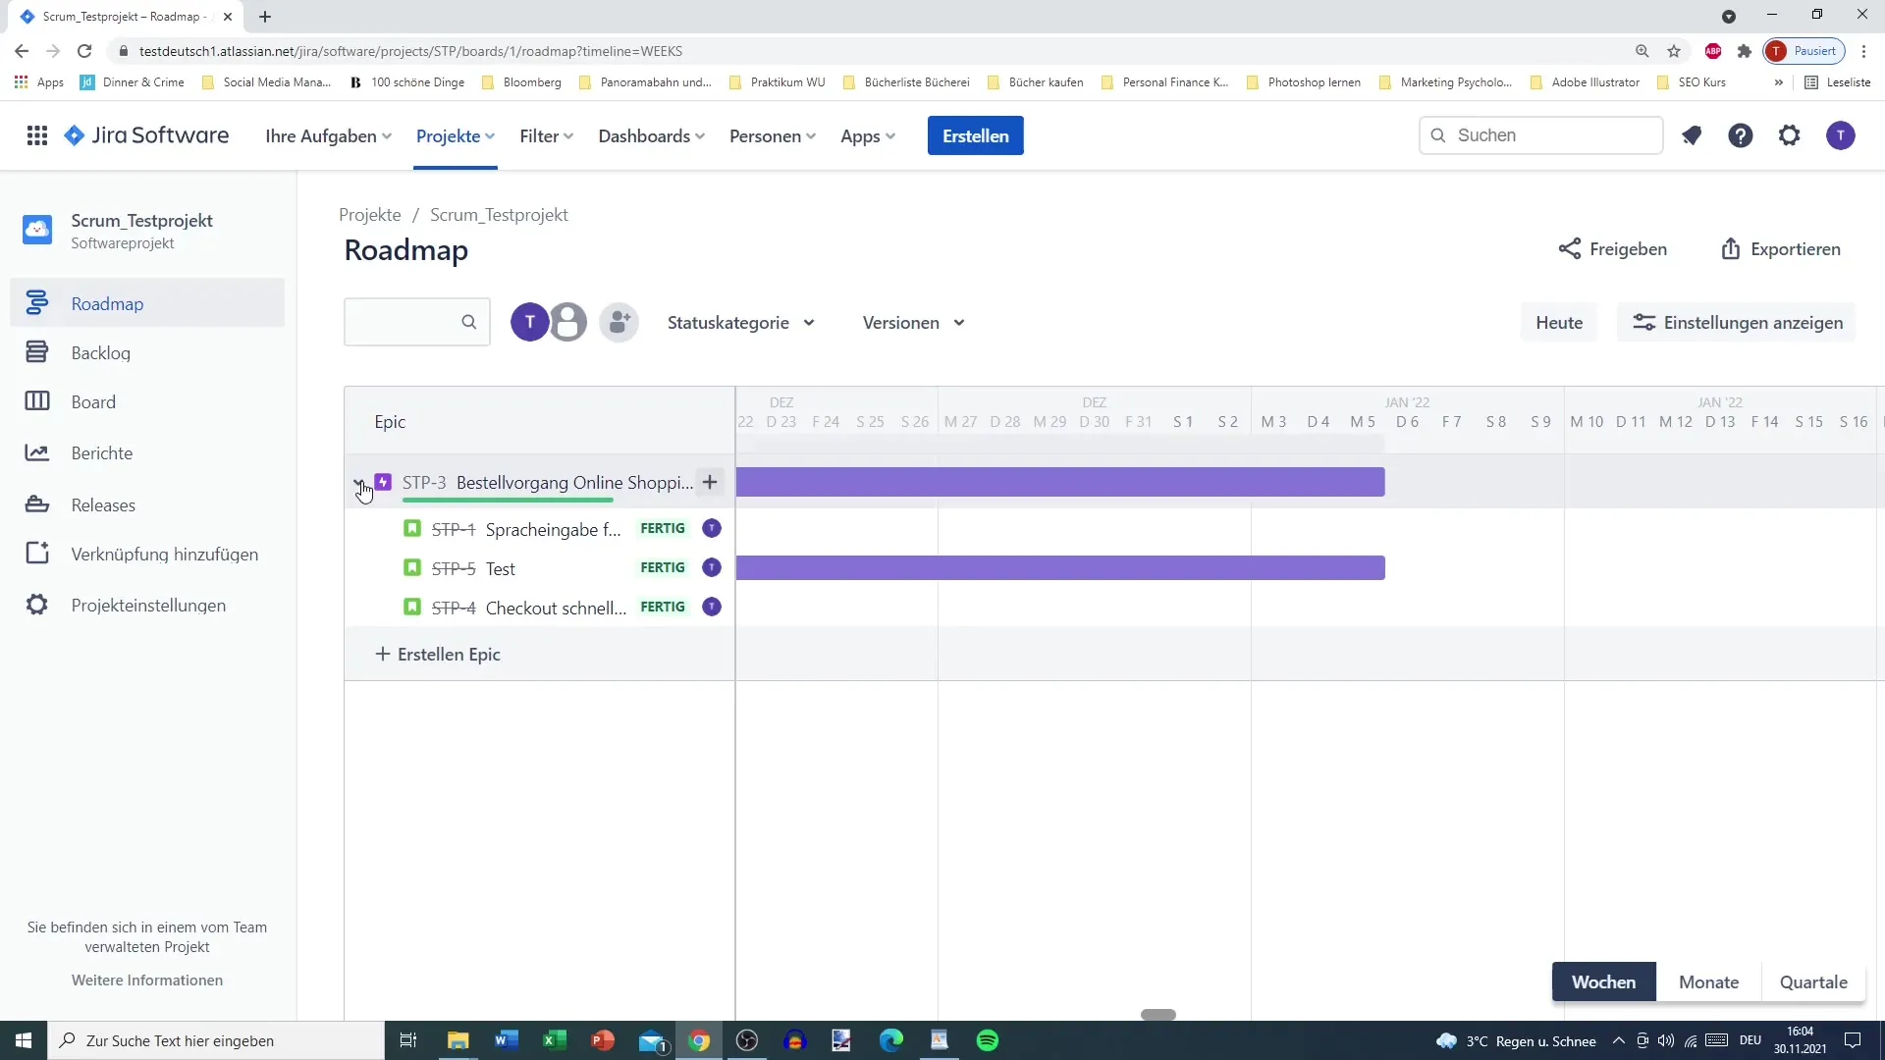Open assignee avatar on STP-5 row
The height and width of the screenshot is (1060, 1885).
point(712,567)
